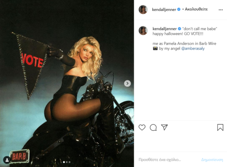Viewport: 227px width, 167px height.
Task: Toggle the Ακολουθείτε following button
Action: (x=196, y=9)
